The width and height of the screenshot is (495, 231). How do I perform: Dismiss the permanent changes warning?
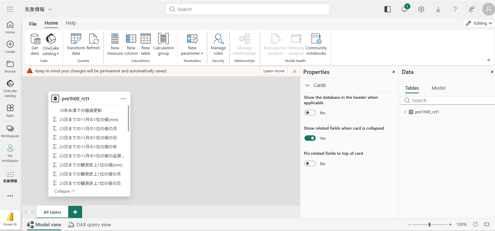tap(294, 71)
